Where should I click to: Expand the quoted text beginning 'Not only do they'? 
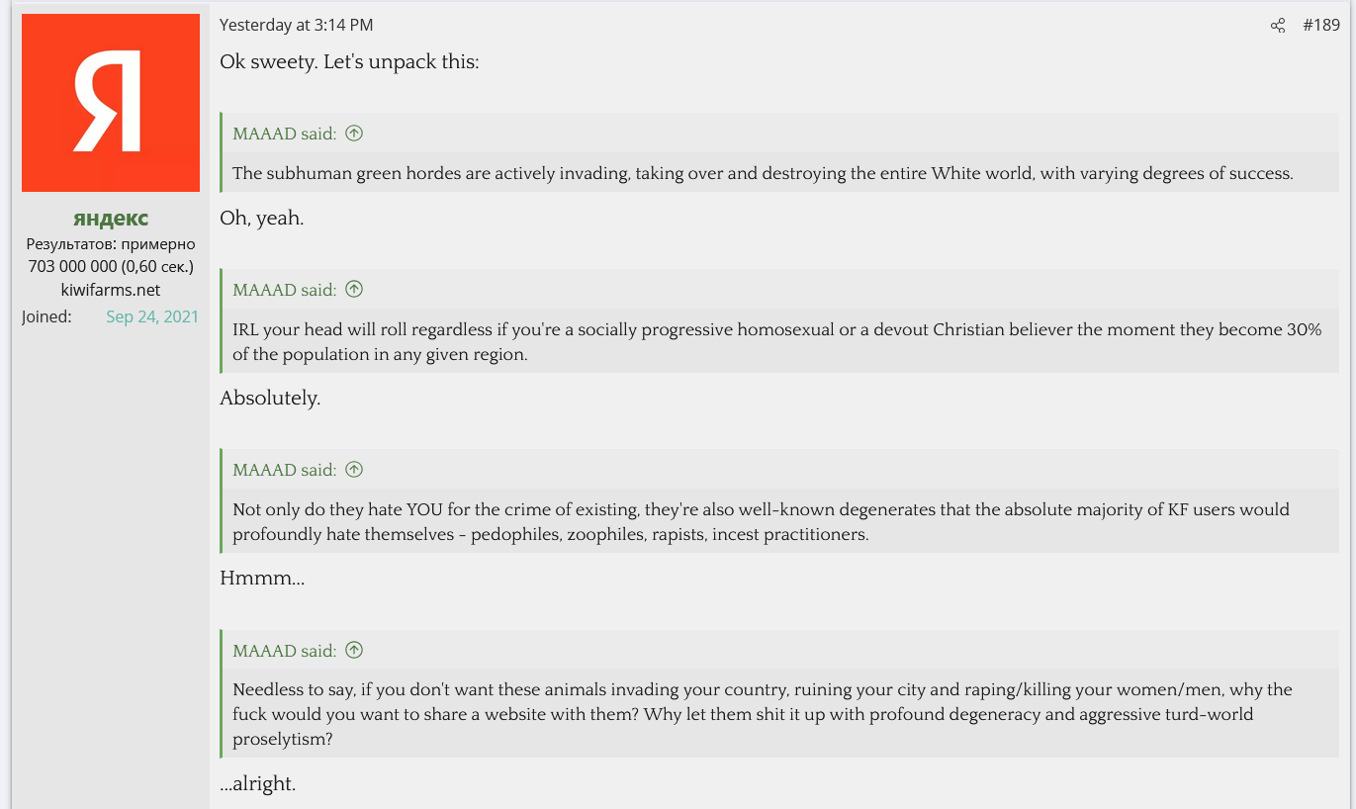click(761, 522)
